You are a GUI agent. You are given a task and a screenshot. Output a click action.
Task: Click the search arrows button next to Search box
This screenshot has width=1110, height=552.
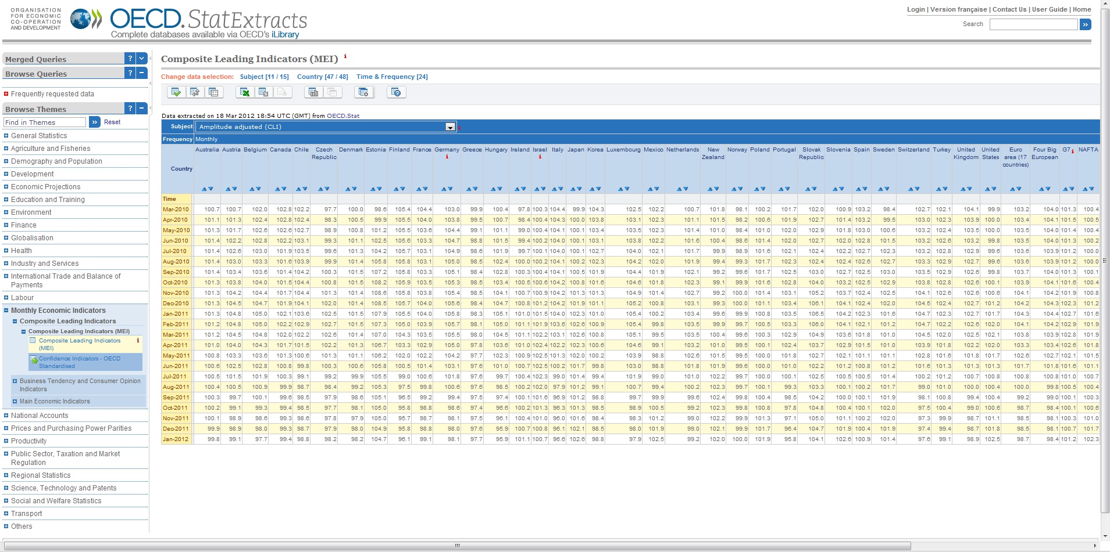click(x=1086, y=24)
